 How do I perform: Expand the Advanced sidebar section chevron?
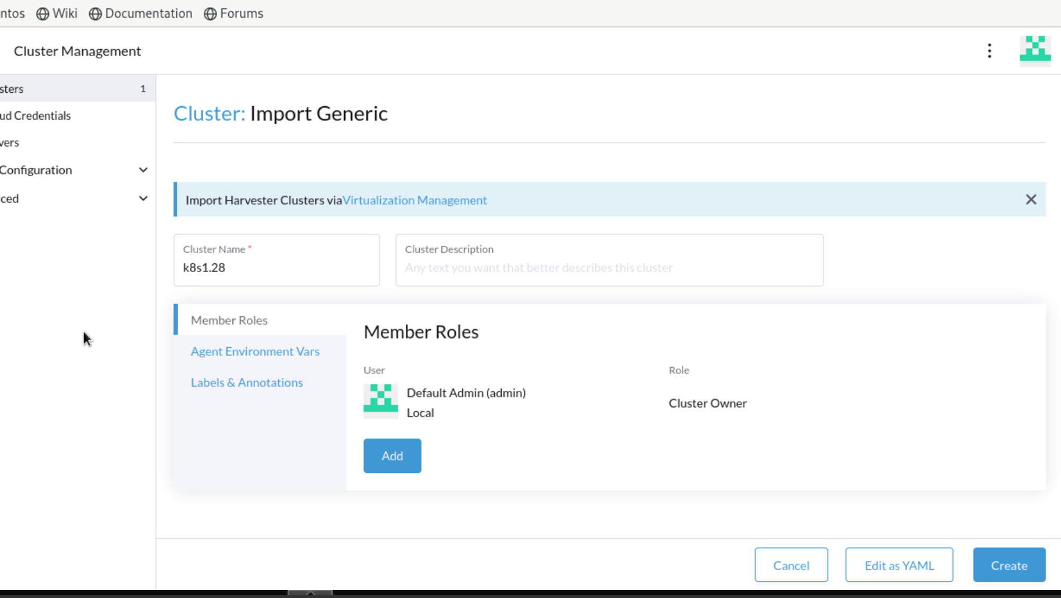pyautogui.click(x=143, y=198)
